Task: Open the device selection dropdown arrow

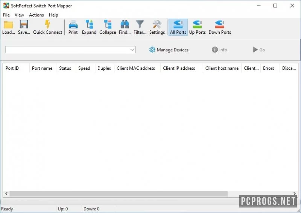Action: click(x=132, y=50)
